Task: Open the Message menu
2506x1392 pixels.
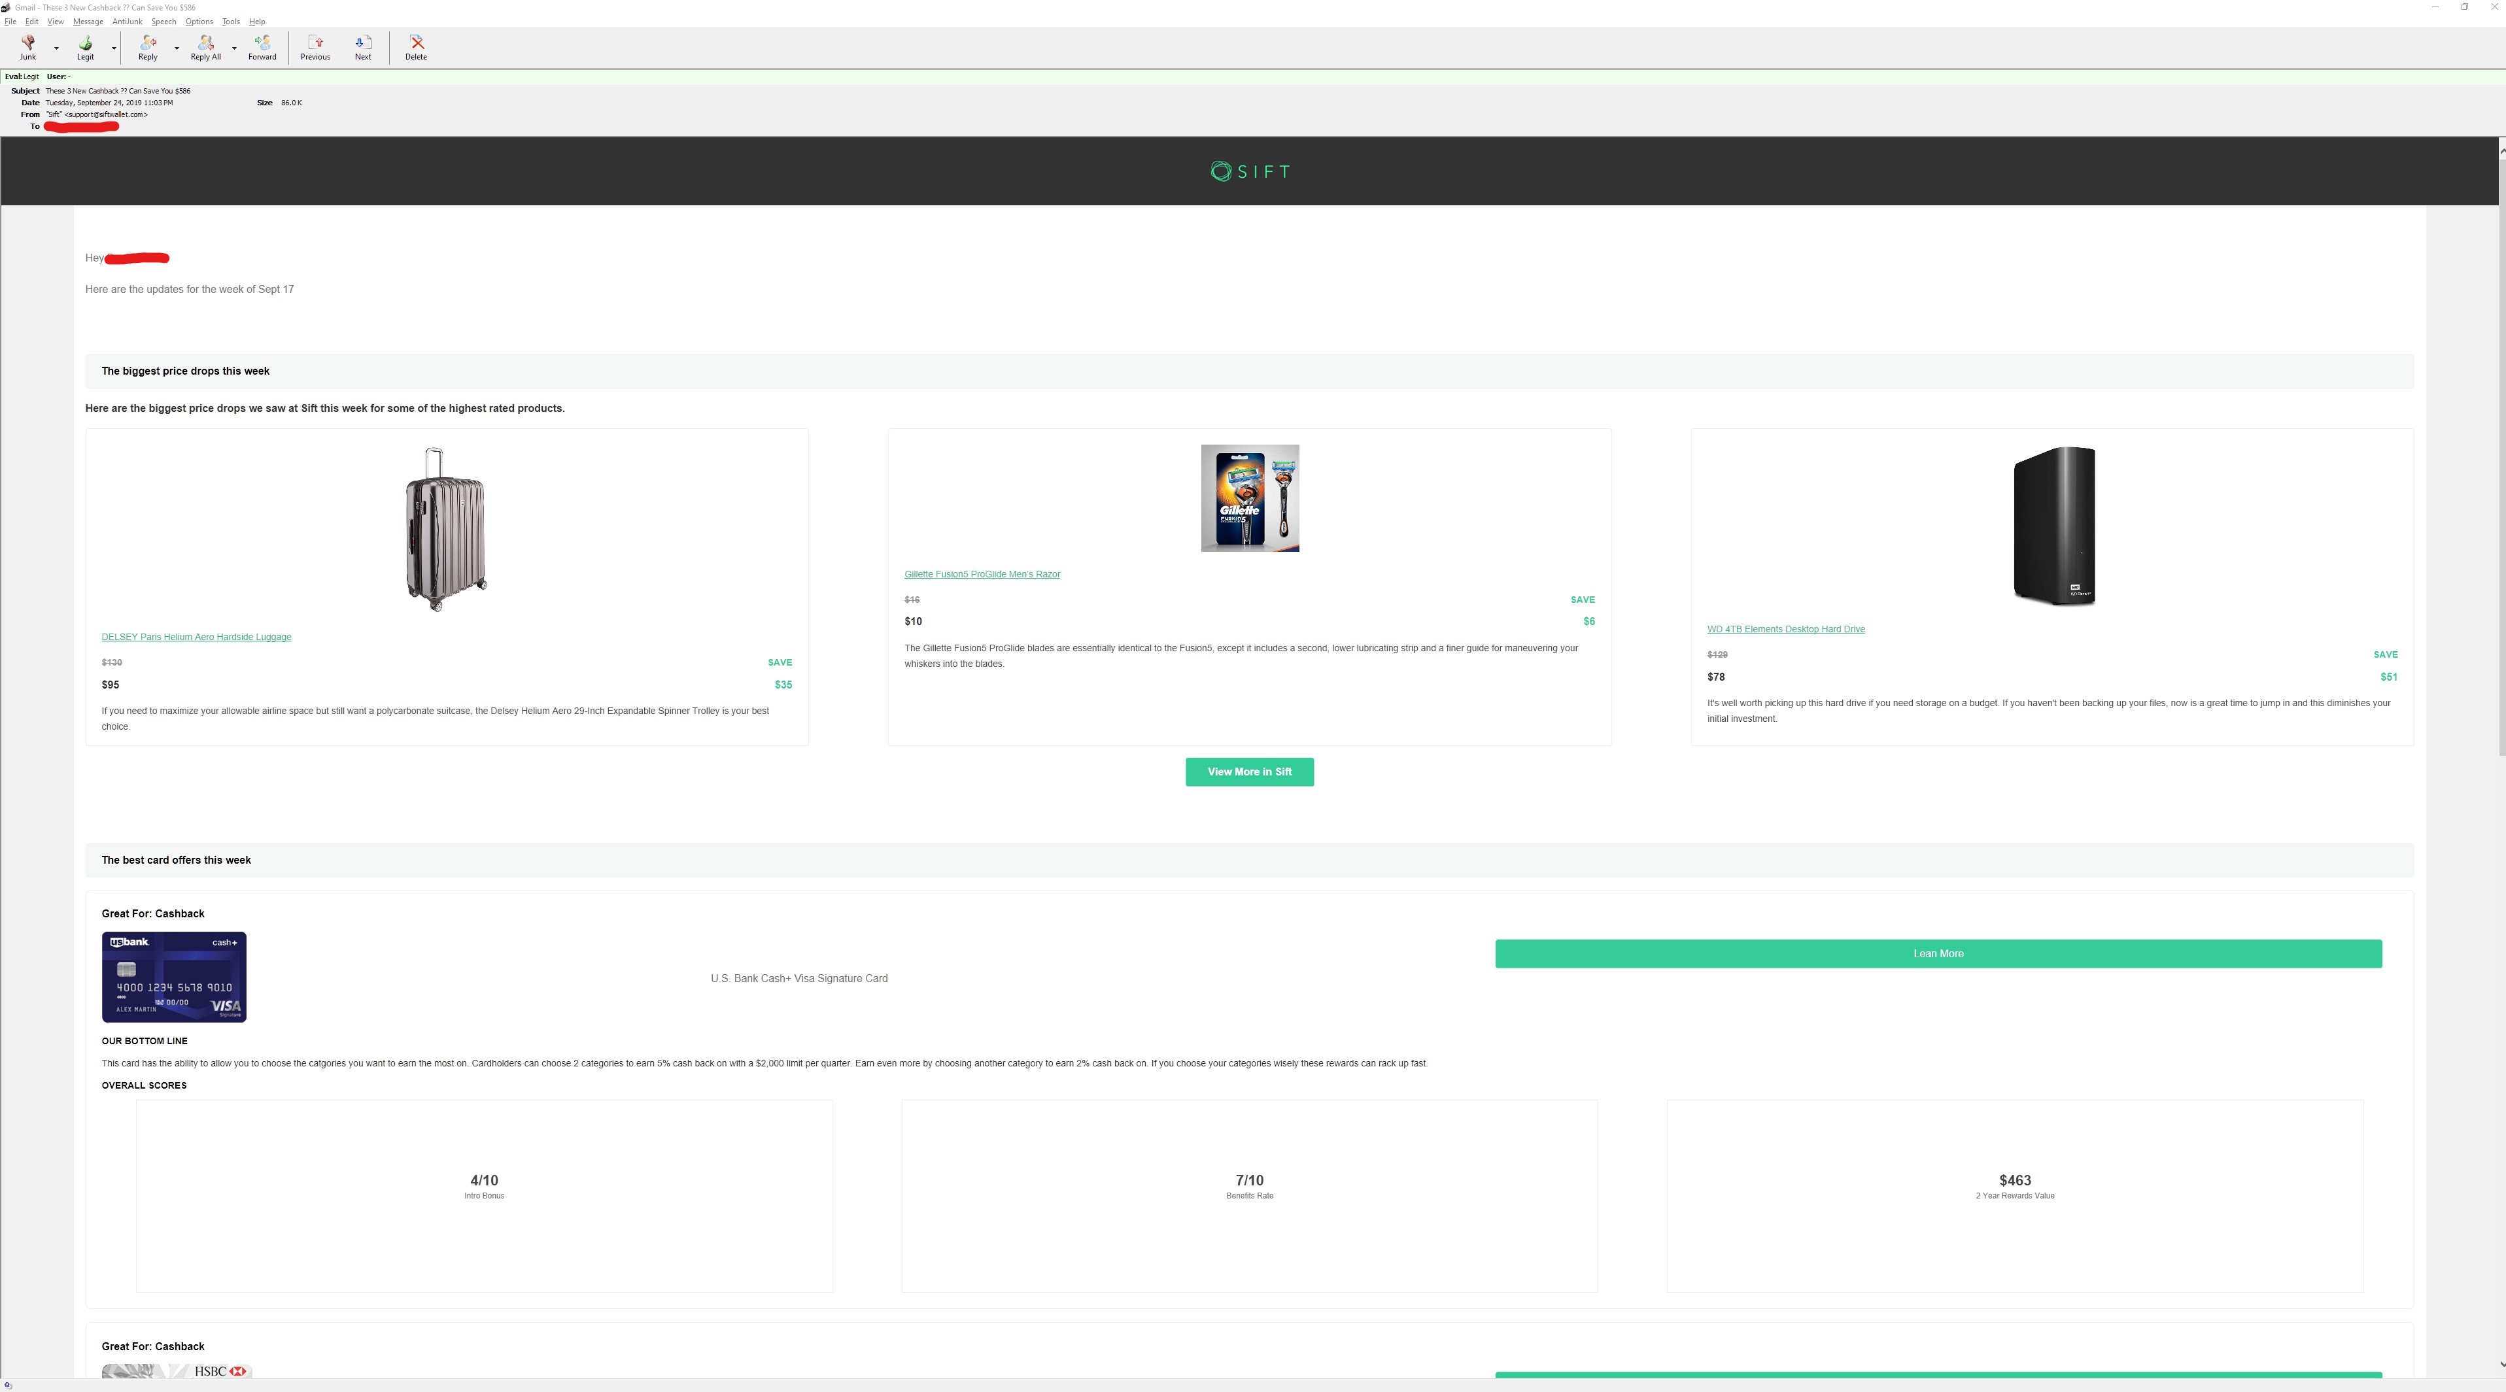Action: coord(88,22)
